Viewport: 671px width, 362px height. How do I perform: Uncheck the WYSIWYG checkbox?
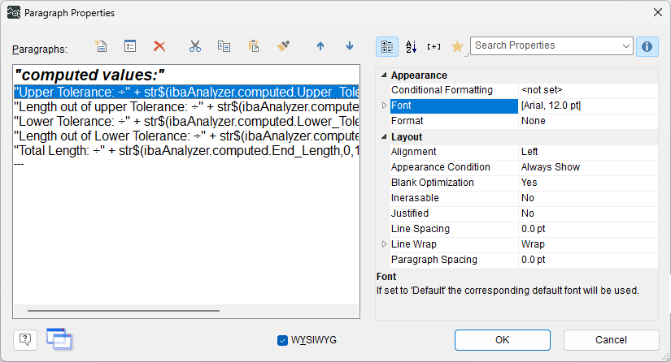coord(282,340)
